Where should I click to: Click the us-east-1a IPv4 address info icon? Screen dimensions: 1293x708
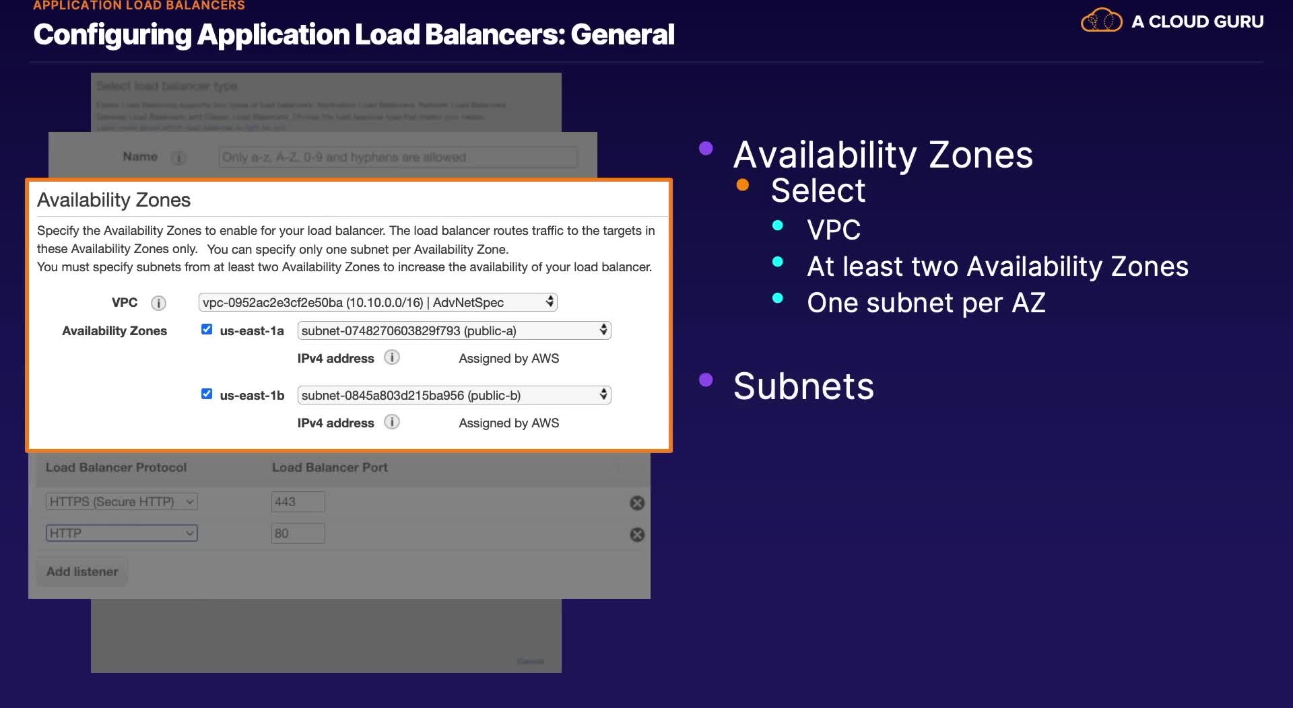click(392, 357)
